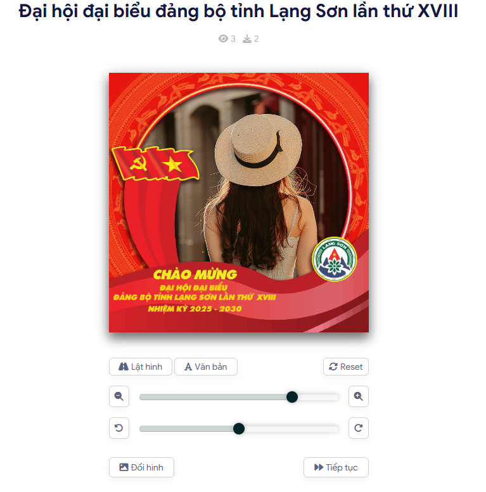Image resolution: width=486 pixels, height=492 pixels.
Task: Open the Văn bản text tool
Action: tap(206, 367)
